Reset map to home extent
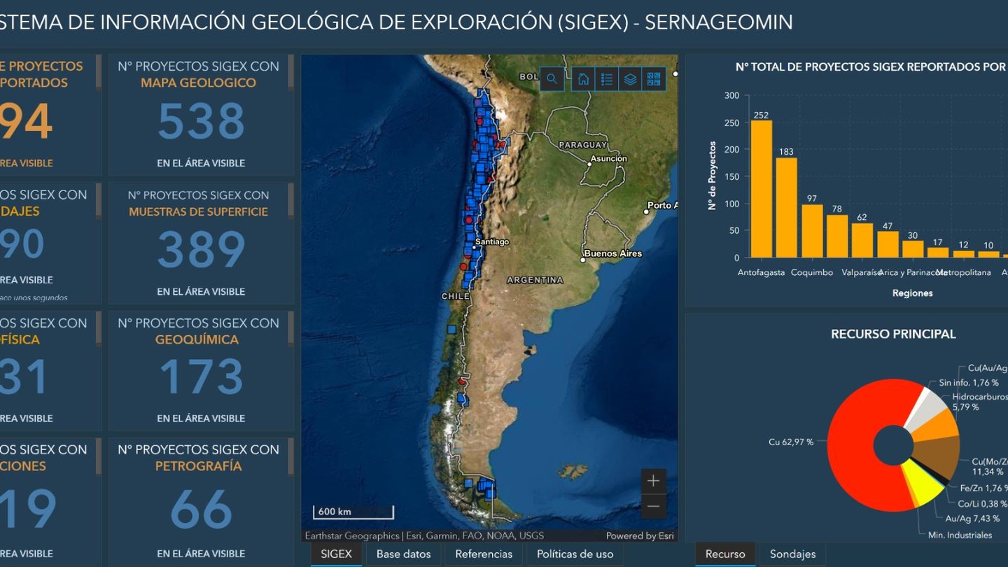 point(583,79)
